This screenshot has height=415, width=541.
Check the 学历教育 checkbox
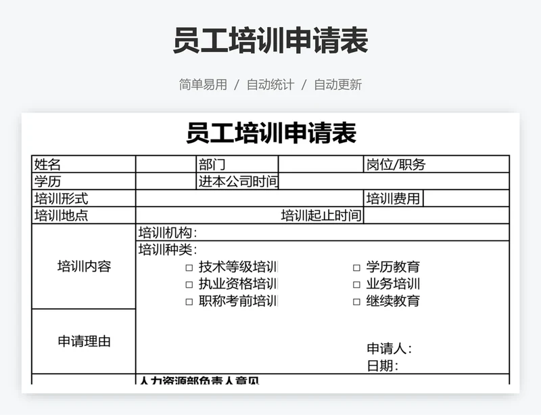357,267
